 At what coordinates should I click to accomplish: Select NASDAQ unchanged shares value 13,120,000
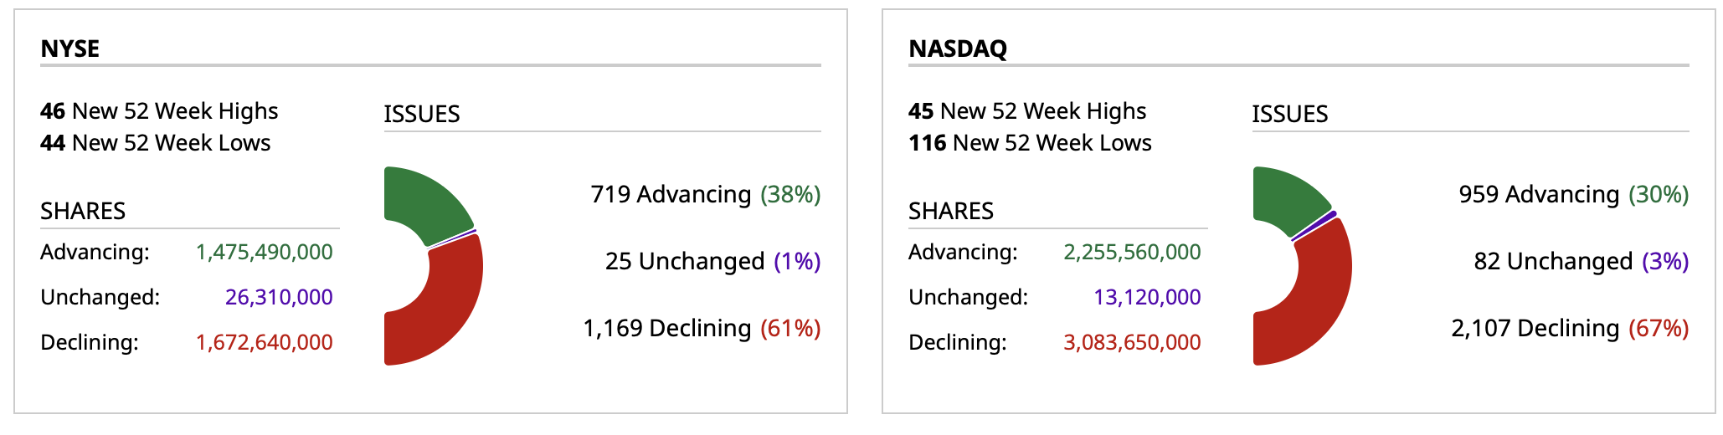tap(1147, 297)
